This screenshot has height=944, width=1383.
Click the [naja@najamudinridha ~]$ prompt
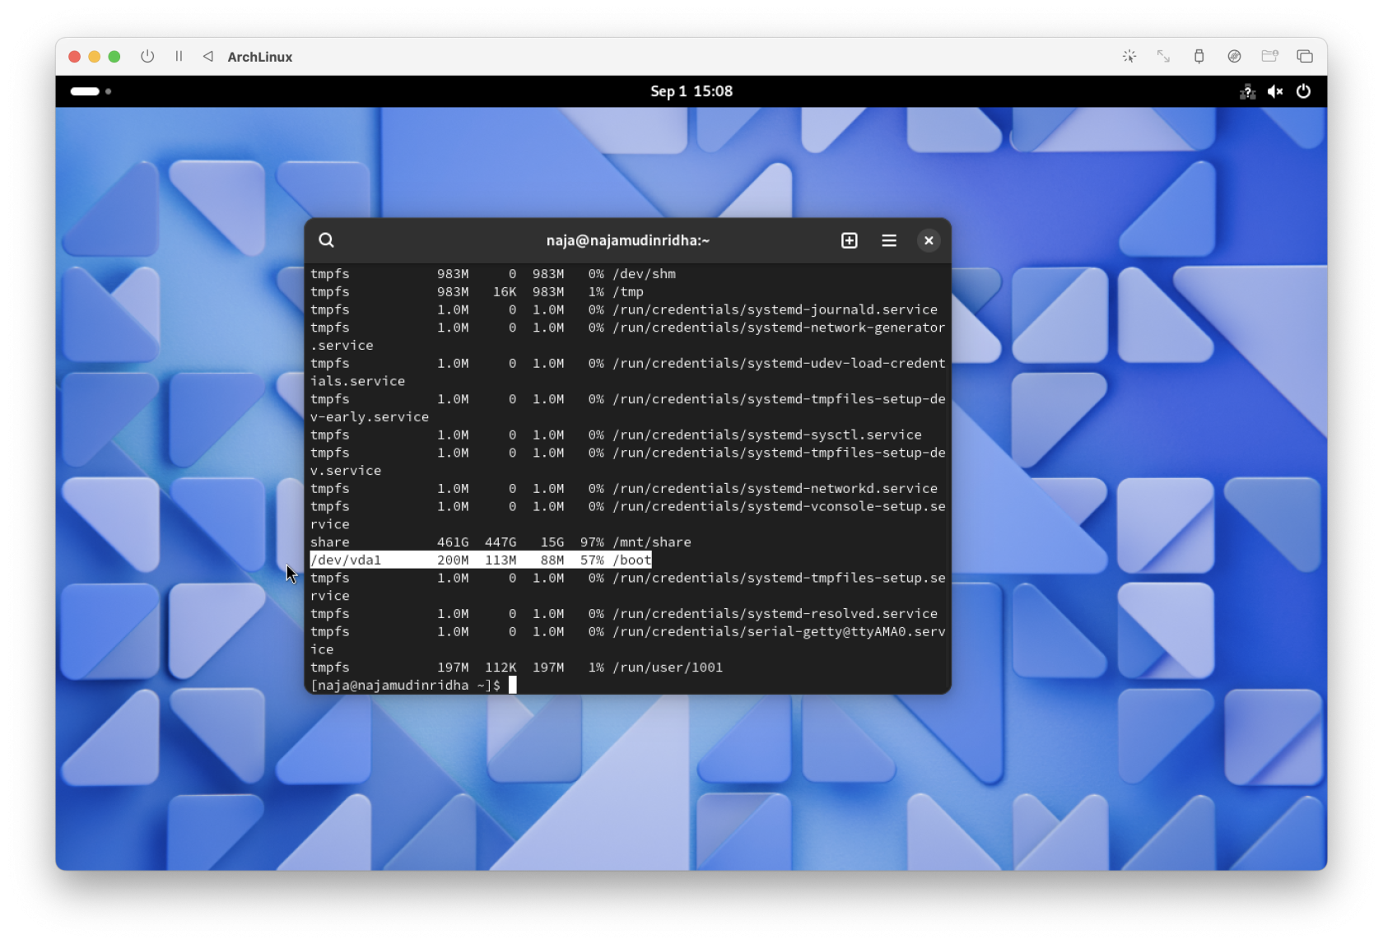tap(405, 685)
